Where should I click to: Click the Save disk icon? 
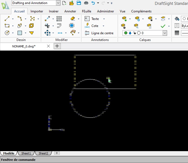click(79, 3)
